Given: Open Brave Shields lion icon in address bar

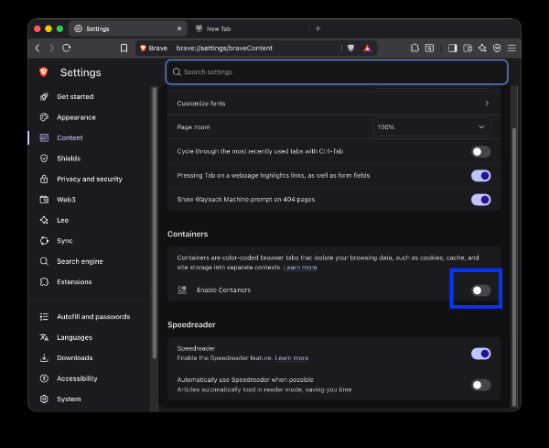Looking at the screenshot, I should pyautogui.click(x=350, y=48).
